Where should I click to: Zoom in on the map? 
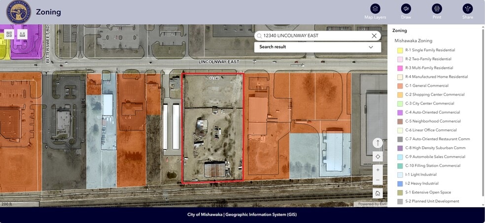click(x=378, y=170)
